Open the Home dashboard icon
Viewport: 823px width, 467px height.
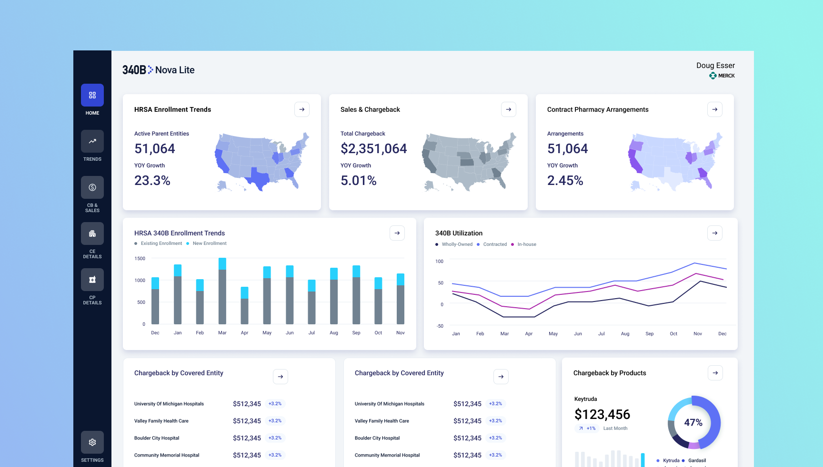tap(92, 95)
